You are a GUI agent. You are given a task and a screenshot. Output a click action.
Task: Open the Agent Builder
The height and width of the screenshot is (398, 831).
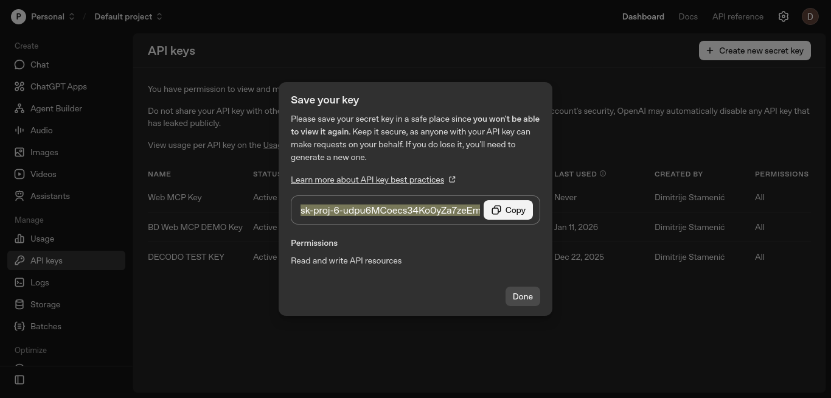click(x=56, y=108)
